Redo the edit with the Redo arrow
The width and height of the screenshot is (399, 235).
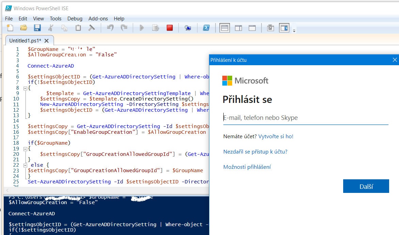click(x=124, y=28)
